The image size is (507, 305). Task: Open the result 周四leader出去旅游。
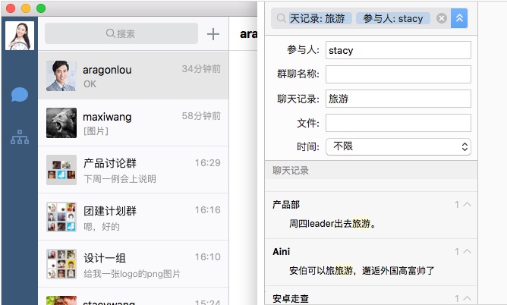point(332,223)
